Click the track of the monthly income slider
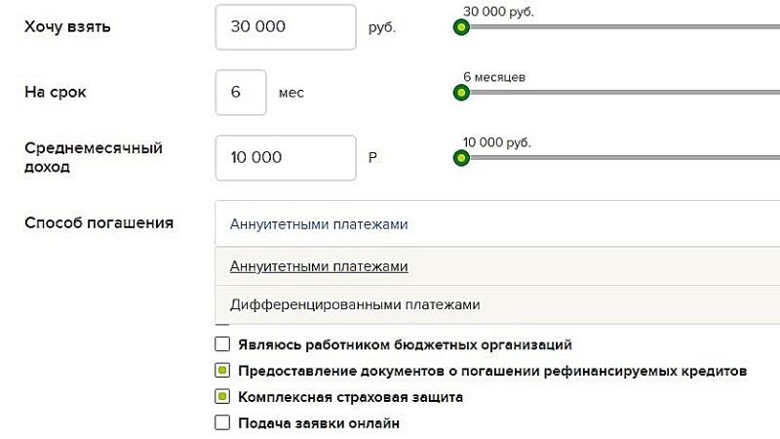The image size is (780, 439). coord(624,157)
